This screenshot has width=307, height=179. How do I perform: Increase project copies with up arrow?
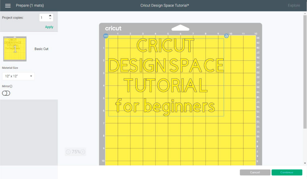pyautogui.click(x=50, y=16)
